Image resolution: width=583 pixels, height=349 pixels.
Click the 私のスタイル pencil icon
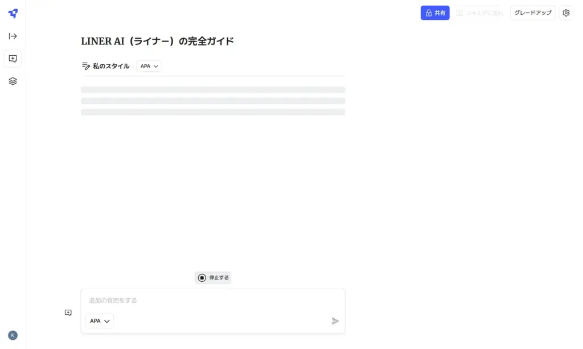pos(86,66)
